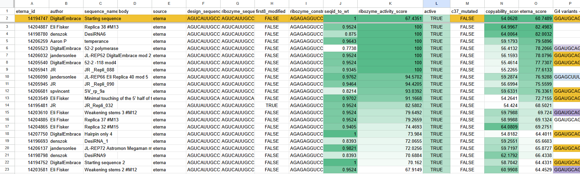Select column J header

(x=340, y=3)
